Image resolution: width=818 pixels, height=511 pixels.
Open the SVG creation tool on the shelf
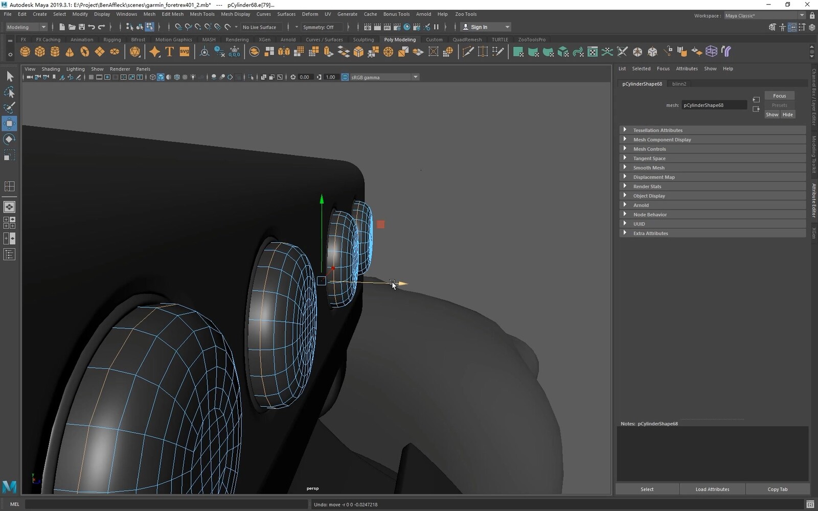coord(184,51)
